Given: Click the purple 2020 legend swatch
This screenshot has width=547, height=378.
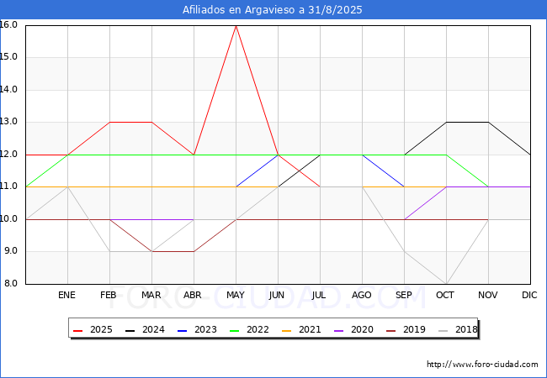Looking at the screenshot, I should pos(339,330).
